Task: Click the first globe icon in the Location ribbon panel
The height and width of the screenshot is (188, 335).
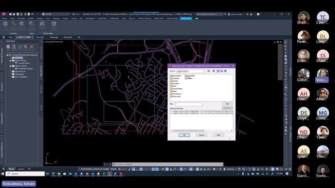Action: pos(6,24)
